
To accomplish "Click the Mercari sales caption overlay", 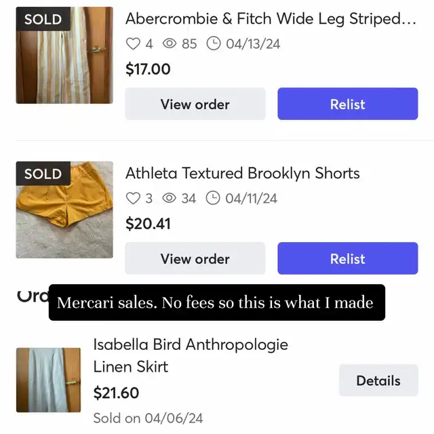I will pos(217,302).
